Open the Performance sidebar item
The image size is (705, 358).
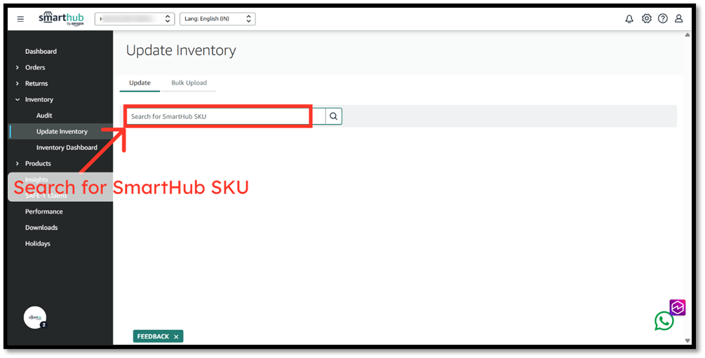pyautogui.click(x=44, y=212)
